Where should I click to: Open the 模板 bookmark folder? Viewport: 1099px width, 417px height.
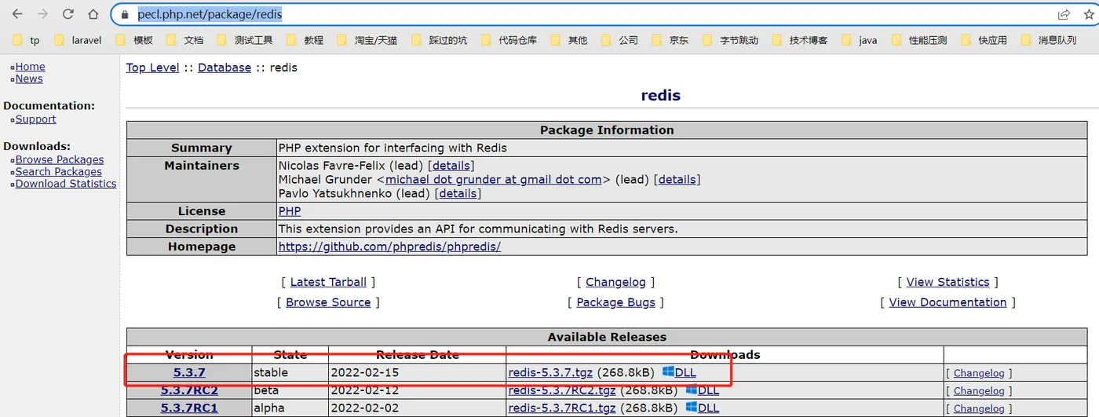click(x=134, y=40)
